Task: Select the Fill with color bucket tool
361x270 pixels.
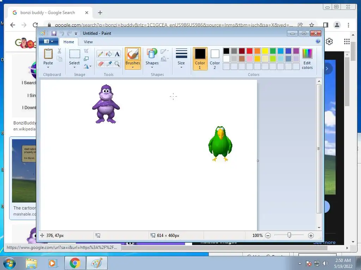Action: [x=109, y=54]
